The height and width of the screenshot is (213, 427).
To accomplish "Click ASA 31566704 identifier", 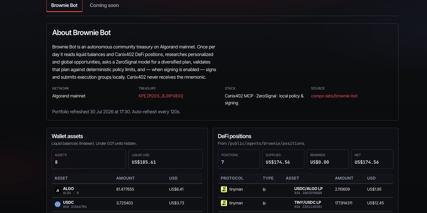I will (x=75, y=207).
